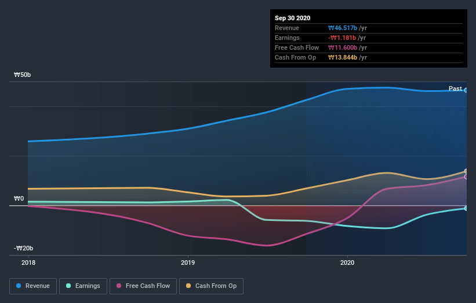
Task: Click the 2019 x-axis label
Action: coord(188,263)
